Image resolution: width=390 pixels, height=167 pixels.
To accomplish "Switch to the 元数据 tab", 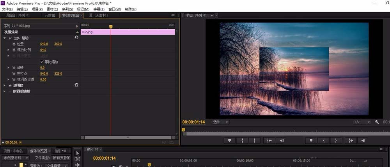I will [x=50, y=16].
